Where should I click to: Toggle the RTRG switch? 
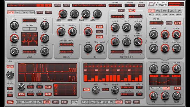pos(48,87)
